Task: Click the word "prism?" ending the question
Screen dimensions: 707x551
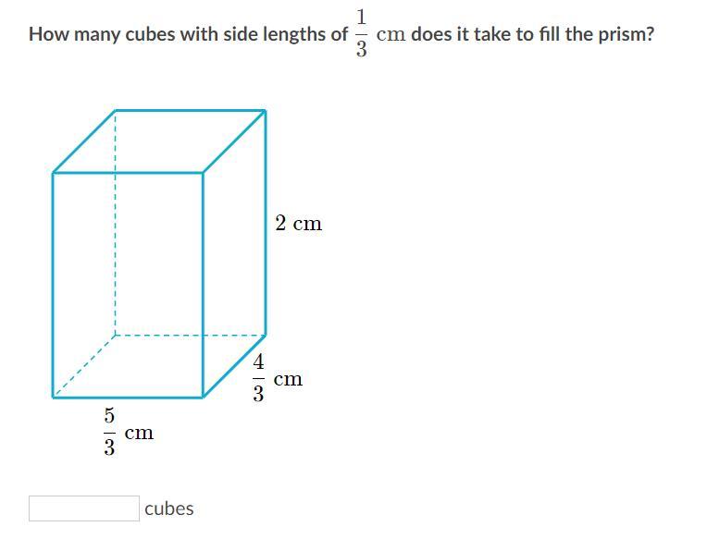Action: [628, 35]
